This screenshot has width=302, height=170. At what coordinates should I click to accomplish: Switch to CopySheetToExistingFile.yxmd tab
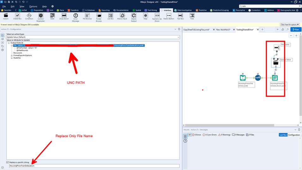tap(196, 30)
